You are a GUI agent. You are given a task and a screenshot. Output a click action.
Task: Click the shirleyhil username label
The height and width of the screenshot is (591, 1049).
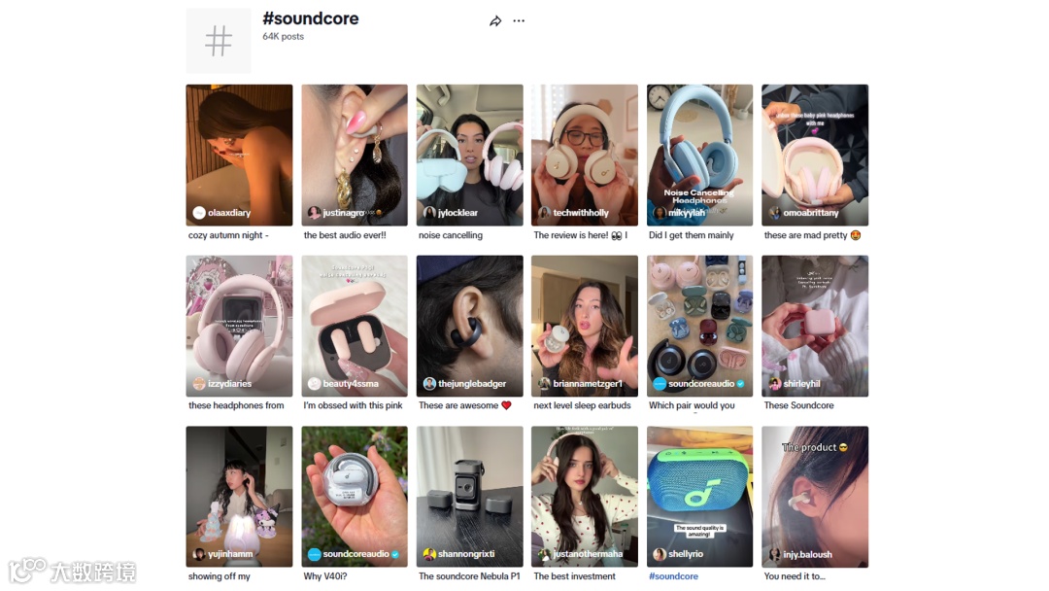click(801, 384)
